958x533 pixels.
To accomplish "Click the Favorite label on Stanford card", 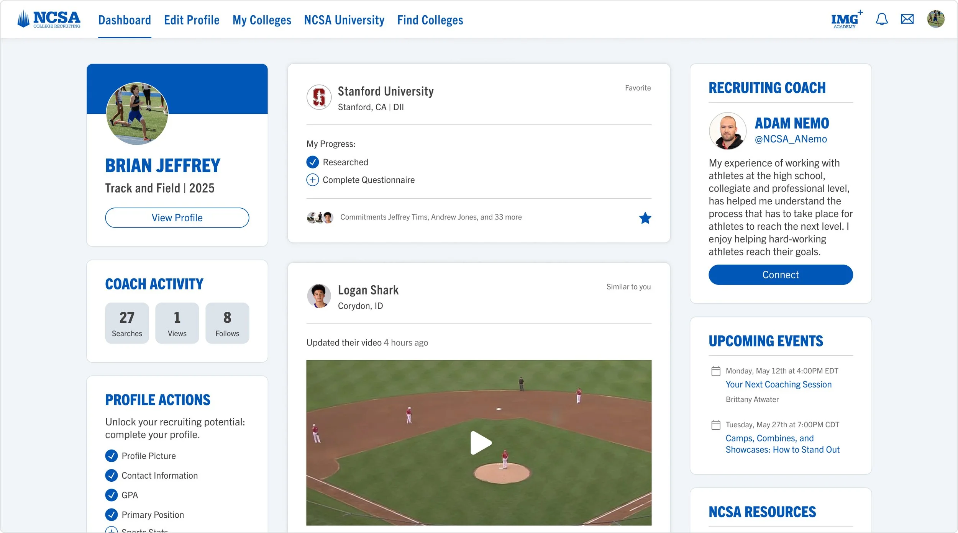I will (638, 88).
